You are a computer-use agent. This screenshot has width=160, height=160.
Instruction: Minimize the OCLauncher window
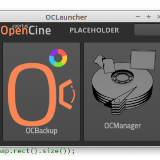[138, 17]
